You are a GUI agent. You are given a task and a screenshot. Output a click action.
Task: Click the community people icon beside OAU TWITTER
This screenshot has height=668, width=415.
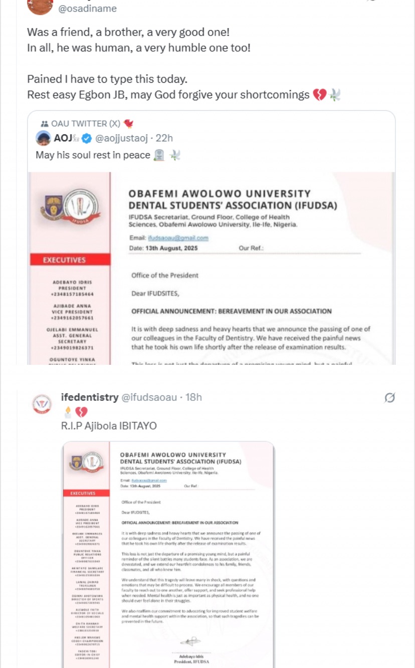44,124
